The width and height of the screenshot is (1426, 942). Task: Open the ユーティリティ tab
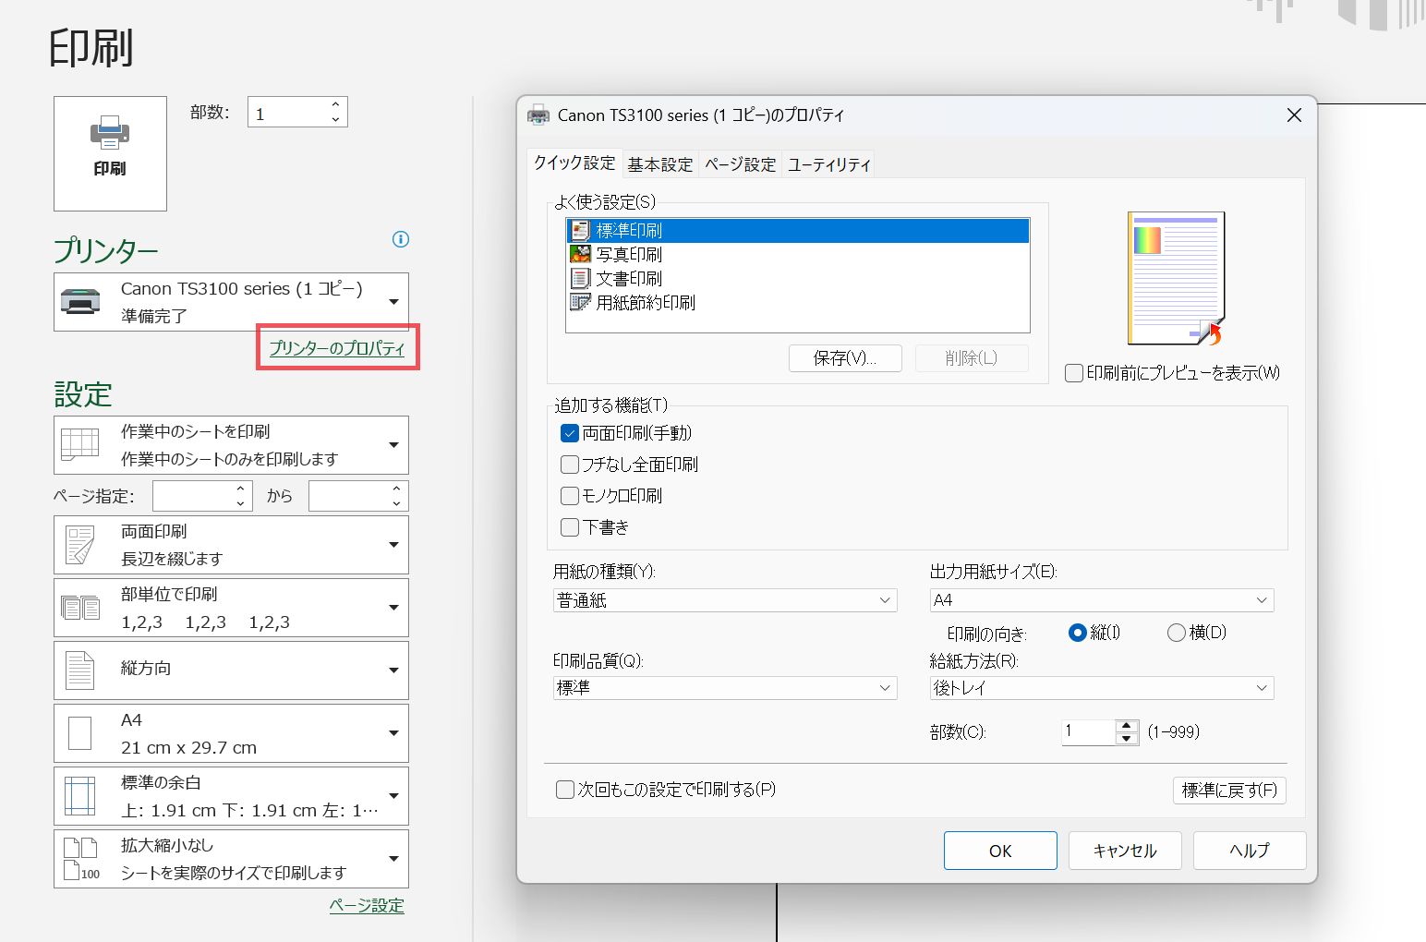point(828,164)
